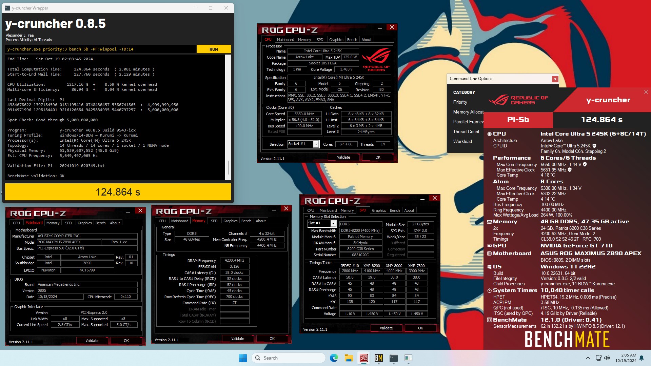The image size is (651, 366).
Task: Click BenchMate version section icon
Action: tap(489, 320)
